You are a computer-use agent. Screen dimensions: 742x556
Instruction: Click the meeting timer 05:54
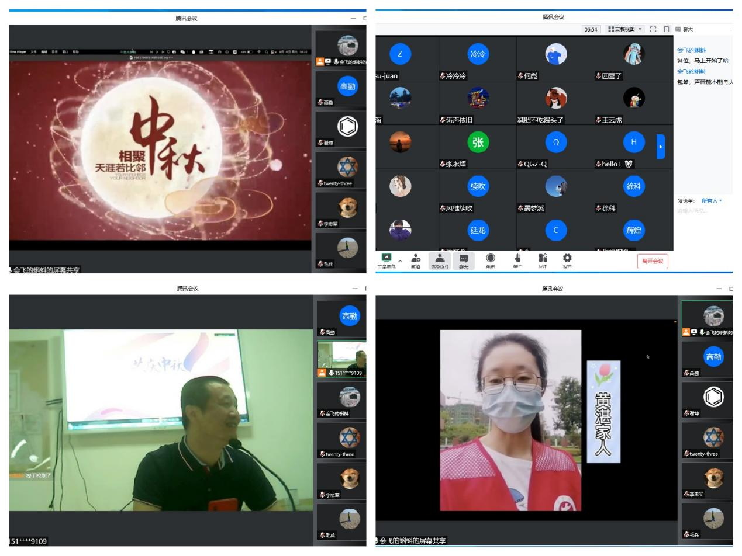click(x=591, y=29)
